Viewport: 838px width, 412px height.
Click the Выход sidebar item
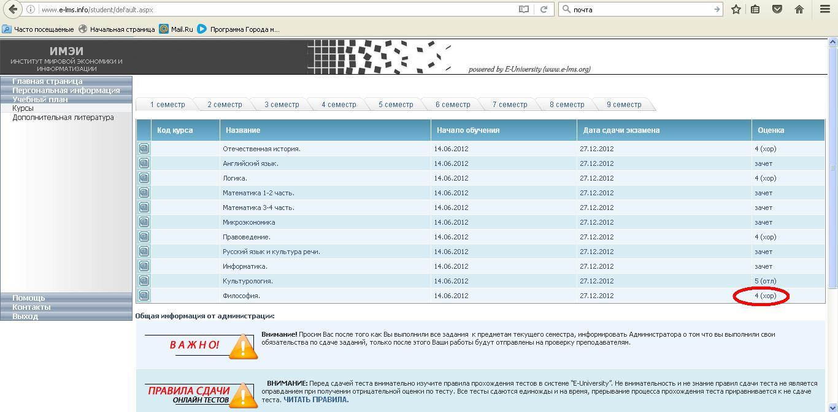(25, 316)
